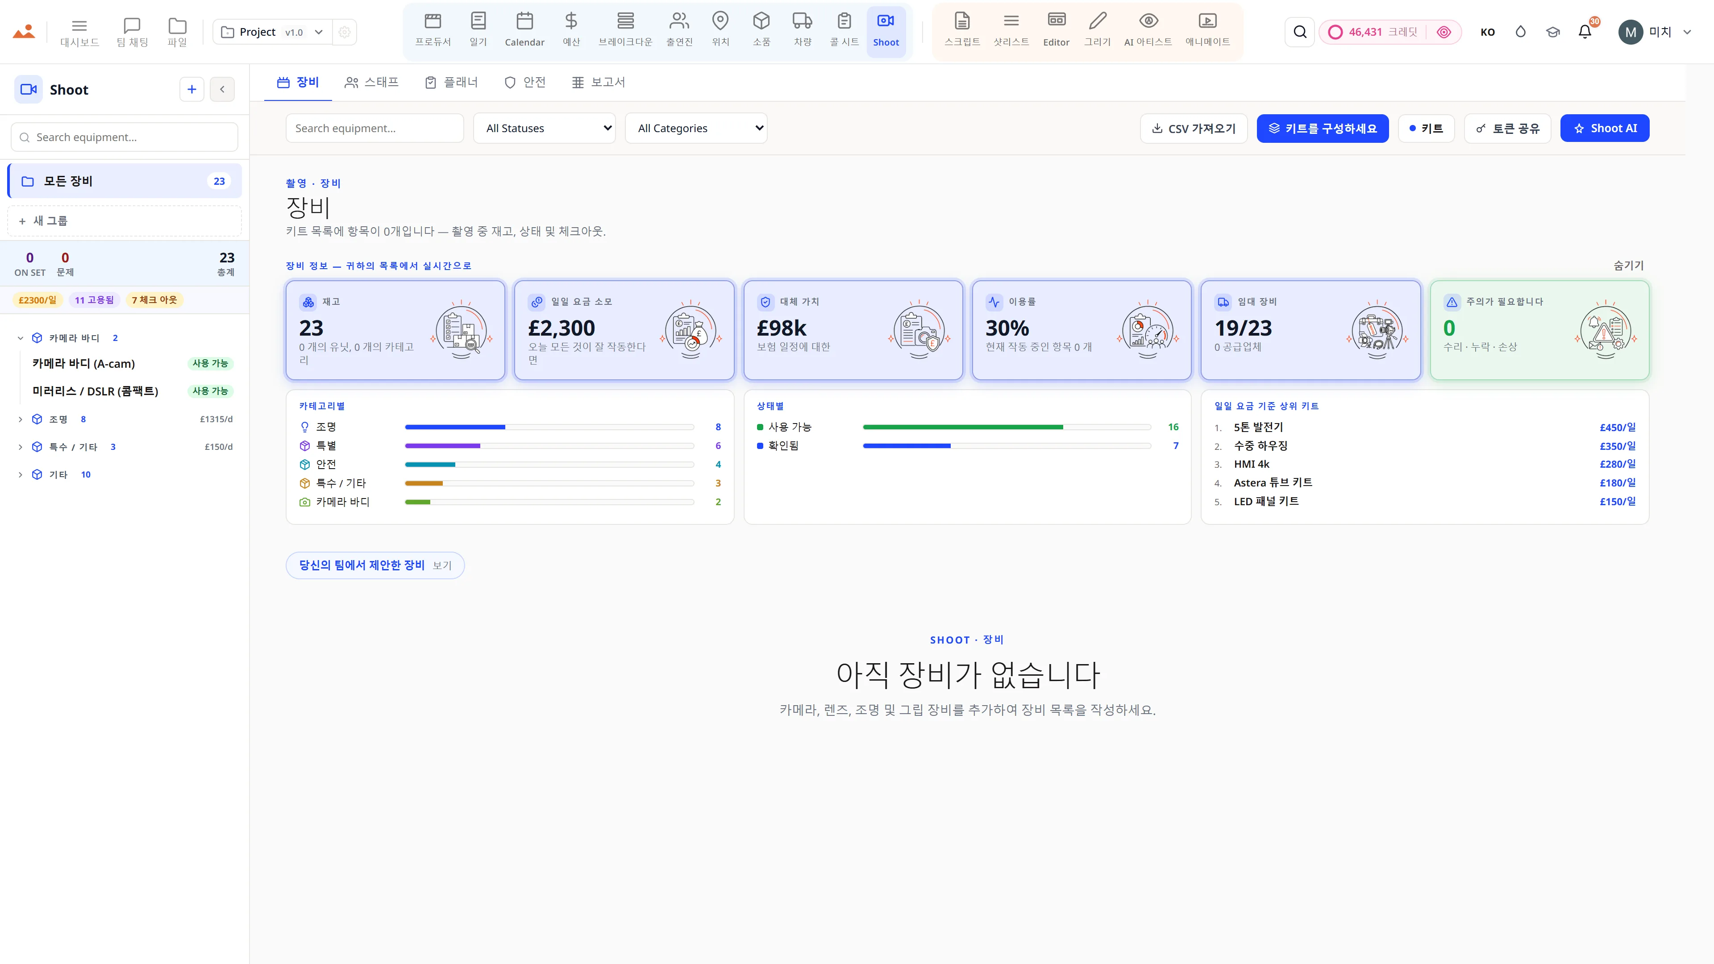
Task: Open the Project v1.0 selector dropdown
Action: click(273, 32)
